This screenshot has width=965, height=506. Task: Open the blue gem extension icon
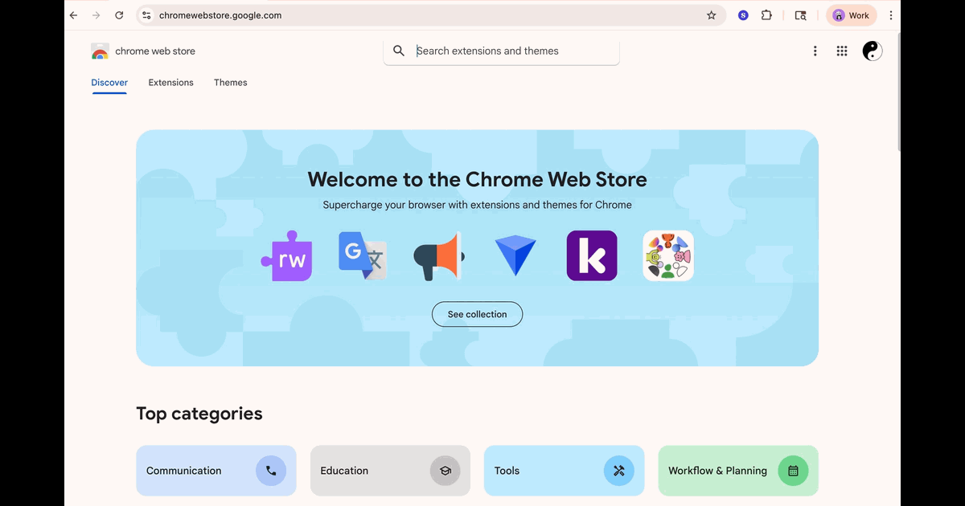[x=515, y=255]
